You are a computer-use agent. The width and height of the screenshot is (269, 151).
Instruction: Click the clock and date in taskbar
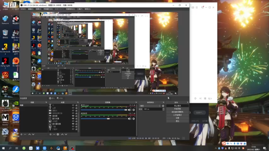click(x=254, y=148)
